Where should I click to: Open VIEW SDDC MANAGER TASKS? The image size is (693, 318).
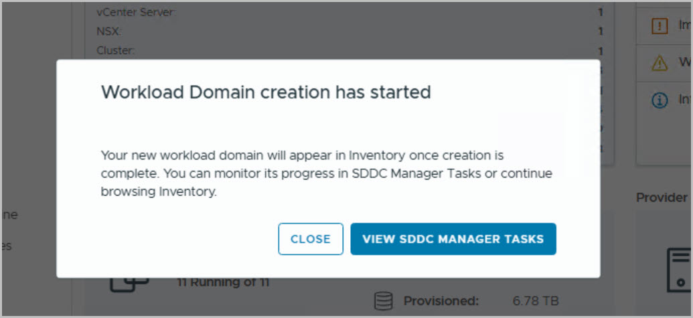tap(453, 239)
